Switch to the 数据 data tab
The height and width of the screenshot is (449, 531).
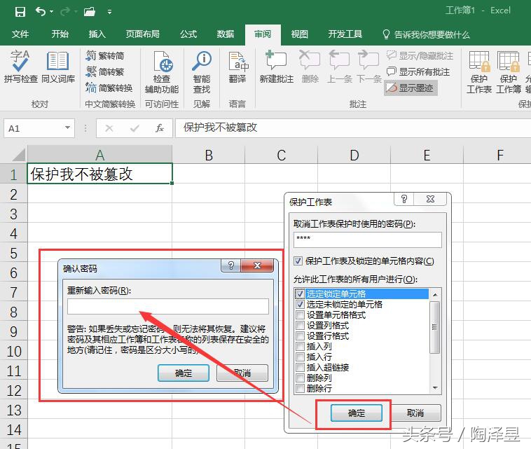click(x=225, y=34)
